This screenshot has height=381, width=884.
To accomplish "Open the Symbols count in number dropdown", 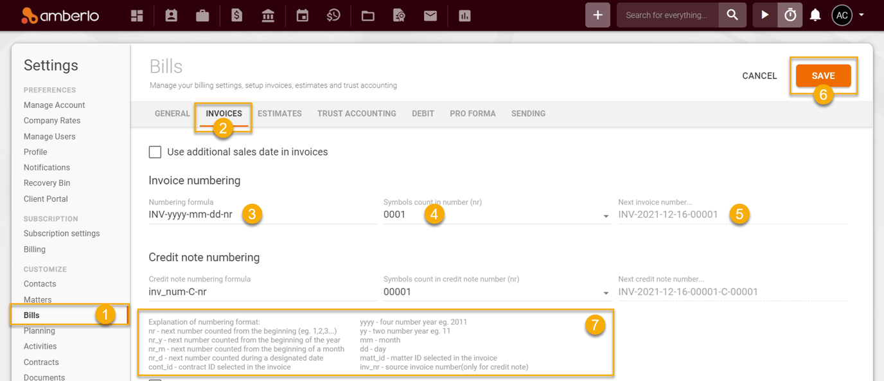I will [605, 216].
